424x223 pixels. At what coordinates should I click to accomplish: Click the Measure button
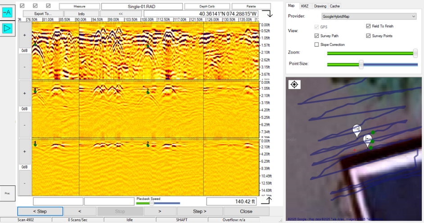tap(80, 6)
